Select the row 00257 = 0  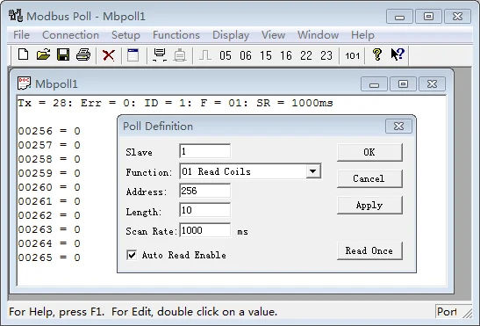(x=49, y=145)
